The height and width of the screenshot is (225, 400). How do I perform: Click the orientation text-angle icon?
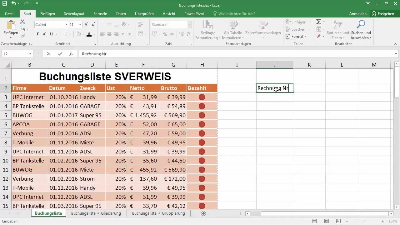coord(124,24)
